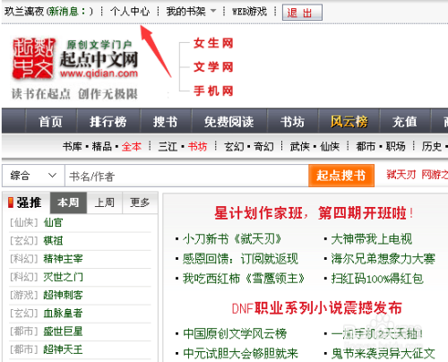Open 更多 tab in 强推
The image size is (448, 362).
[140, 203]
